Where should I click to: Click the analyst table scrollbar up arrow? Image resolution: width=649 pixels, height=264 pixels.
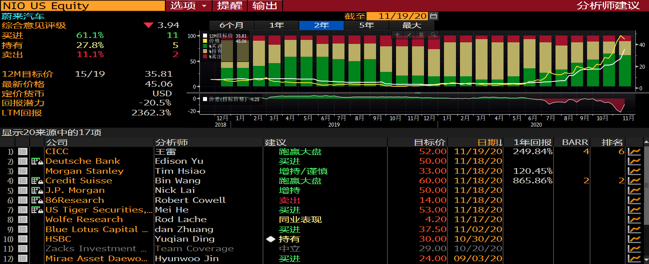click(646, 142)
